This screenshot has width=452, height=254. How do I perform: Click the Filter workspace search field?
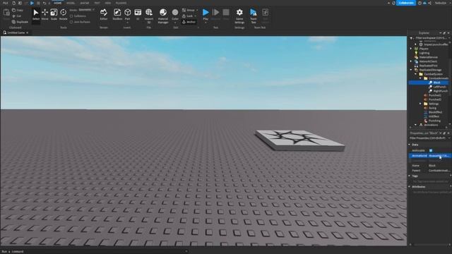point(430,38)
